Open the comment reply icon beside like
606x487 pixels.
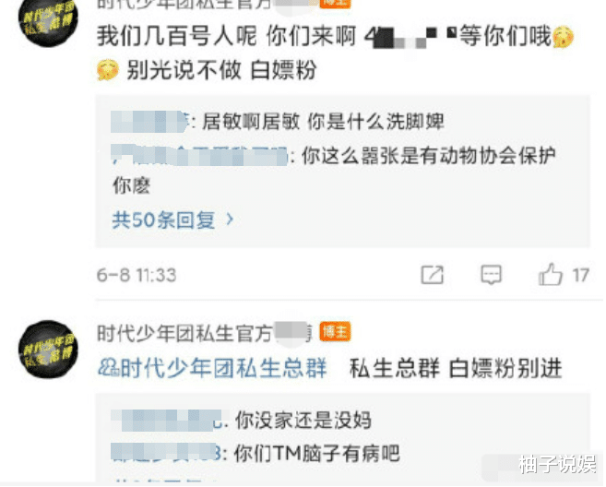(492, 275)
